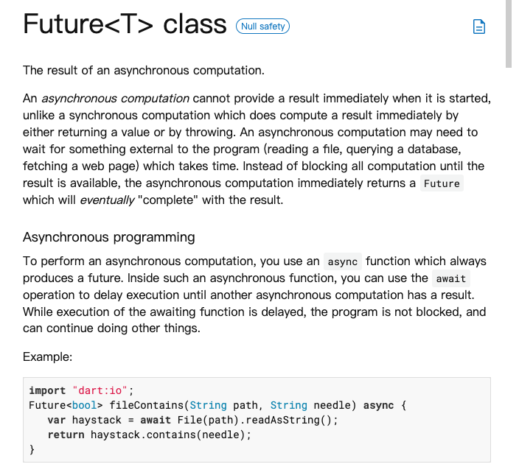The image size is (519, 464).
Task: Open the view source document icon
Action: pos(478,27)
